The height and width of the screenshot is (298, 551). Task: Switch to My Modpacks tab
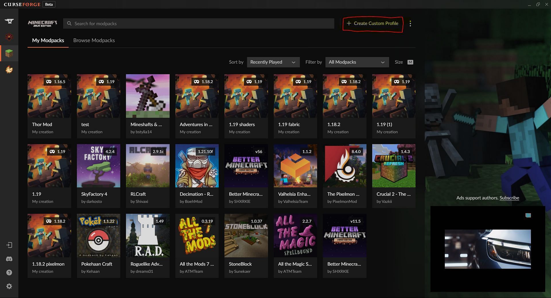[x=48, y=40]
